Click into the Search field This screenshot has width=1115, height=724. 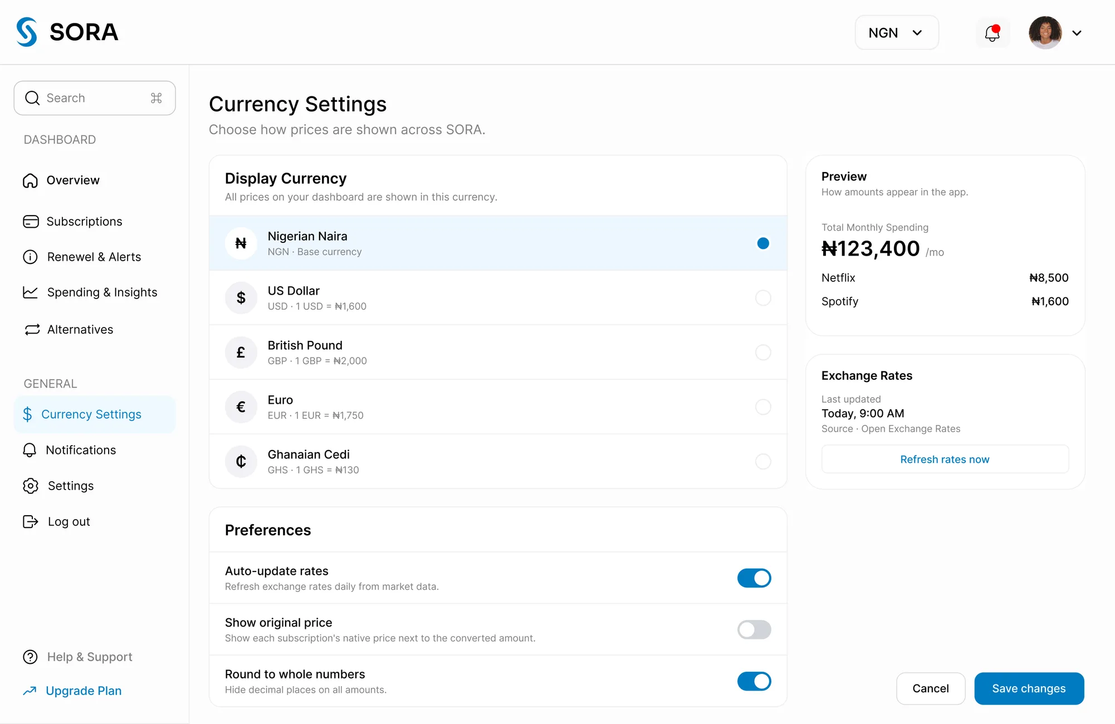(95, 98)
